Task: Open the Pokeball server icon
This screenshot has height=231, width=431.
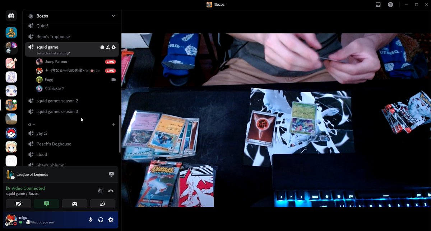Action: click(x=11, y=133)
